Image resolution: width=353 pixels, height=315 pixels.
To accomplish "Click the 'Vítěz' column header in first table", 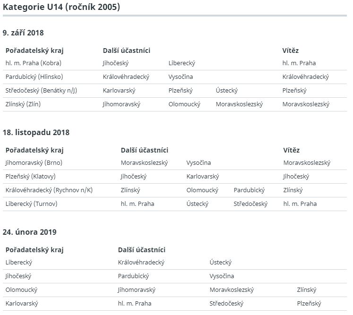I will pyautogui.click(x=291, y=51).
